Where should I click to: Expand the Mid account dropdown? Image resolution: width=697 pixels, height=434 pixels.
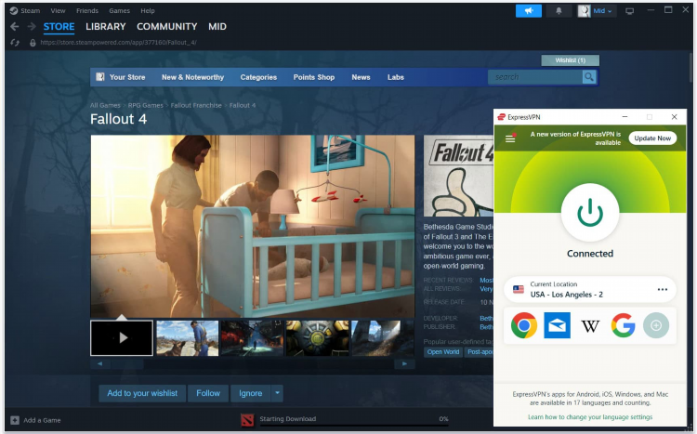point(610,11)
